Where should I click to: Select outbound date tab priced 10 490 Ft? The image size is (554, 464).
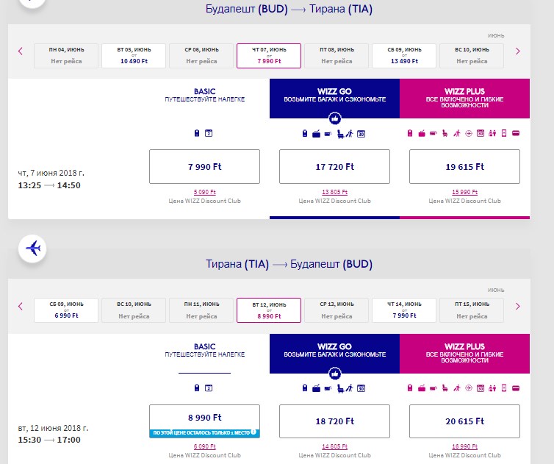pos(133,55)
